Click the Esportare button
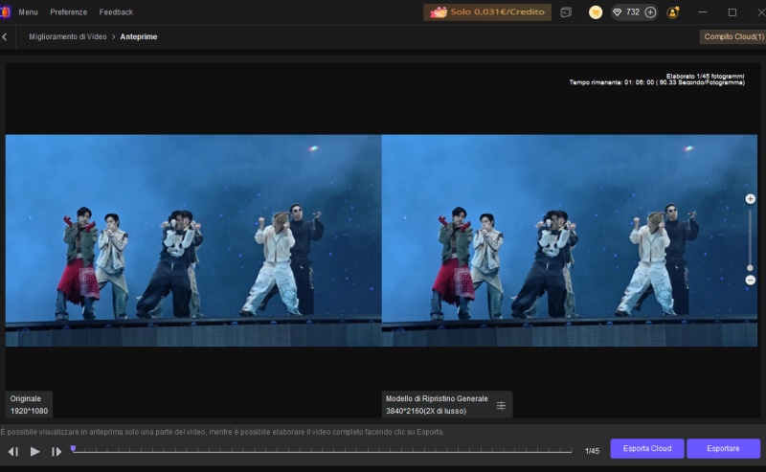Image resolution: width=766 pixels, height=472 pixels. pos(723,448)
